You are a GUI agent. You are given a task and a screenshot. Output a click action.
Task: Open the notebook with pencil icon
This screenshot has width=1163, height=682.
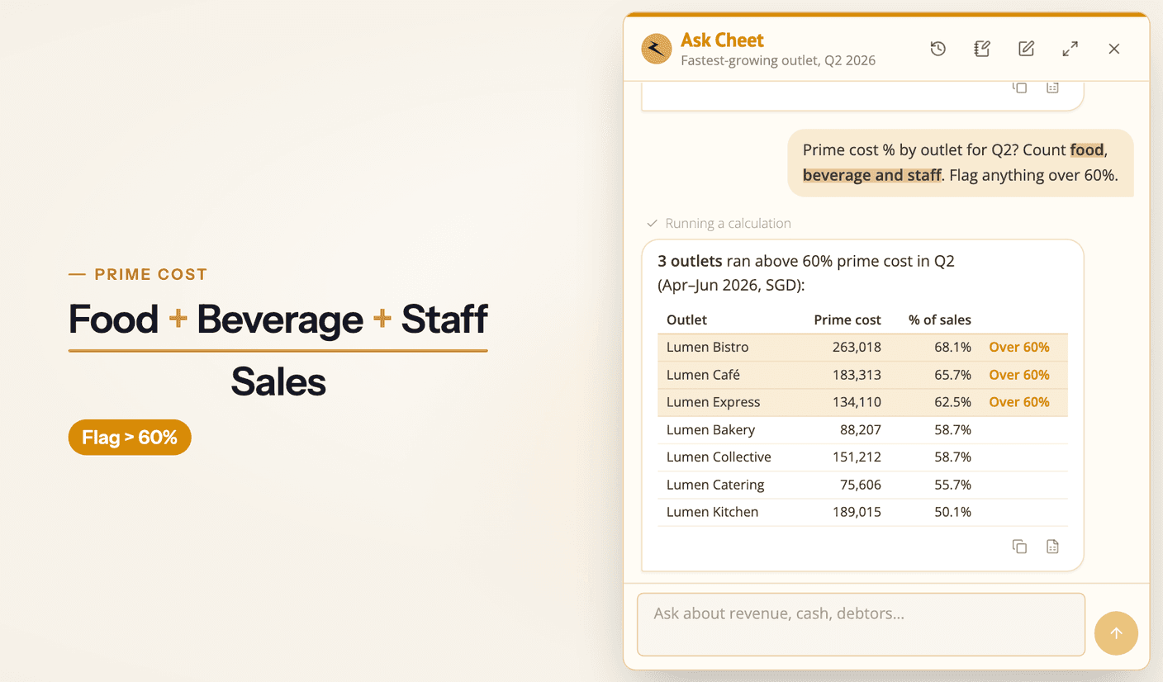tap(982, 49)
